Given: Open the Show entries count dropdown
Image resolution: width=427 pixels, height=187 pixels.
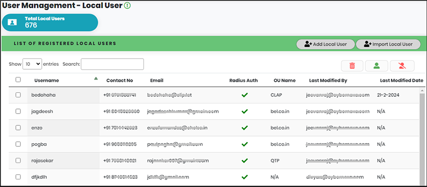Looking at the screenshot, I should [32, 64].
